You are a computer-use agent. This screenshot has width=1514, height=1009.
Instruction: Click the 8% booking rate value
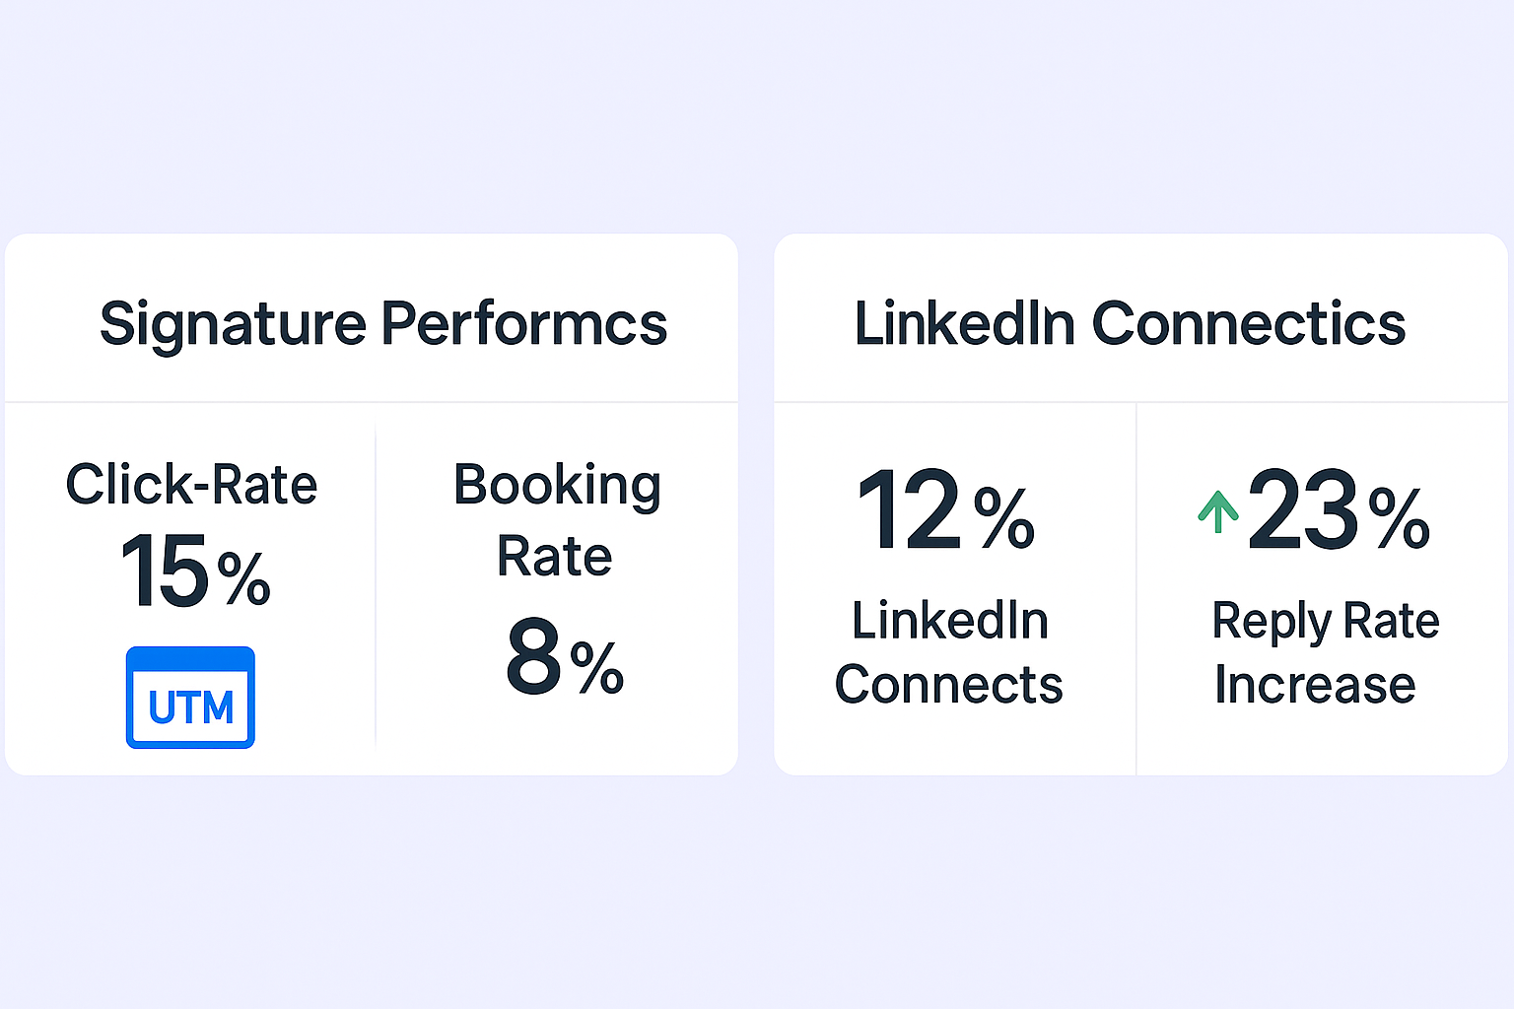[x=565, y=657]
